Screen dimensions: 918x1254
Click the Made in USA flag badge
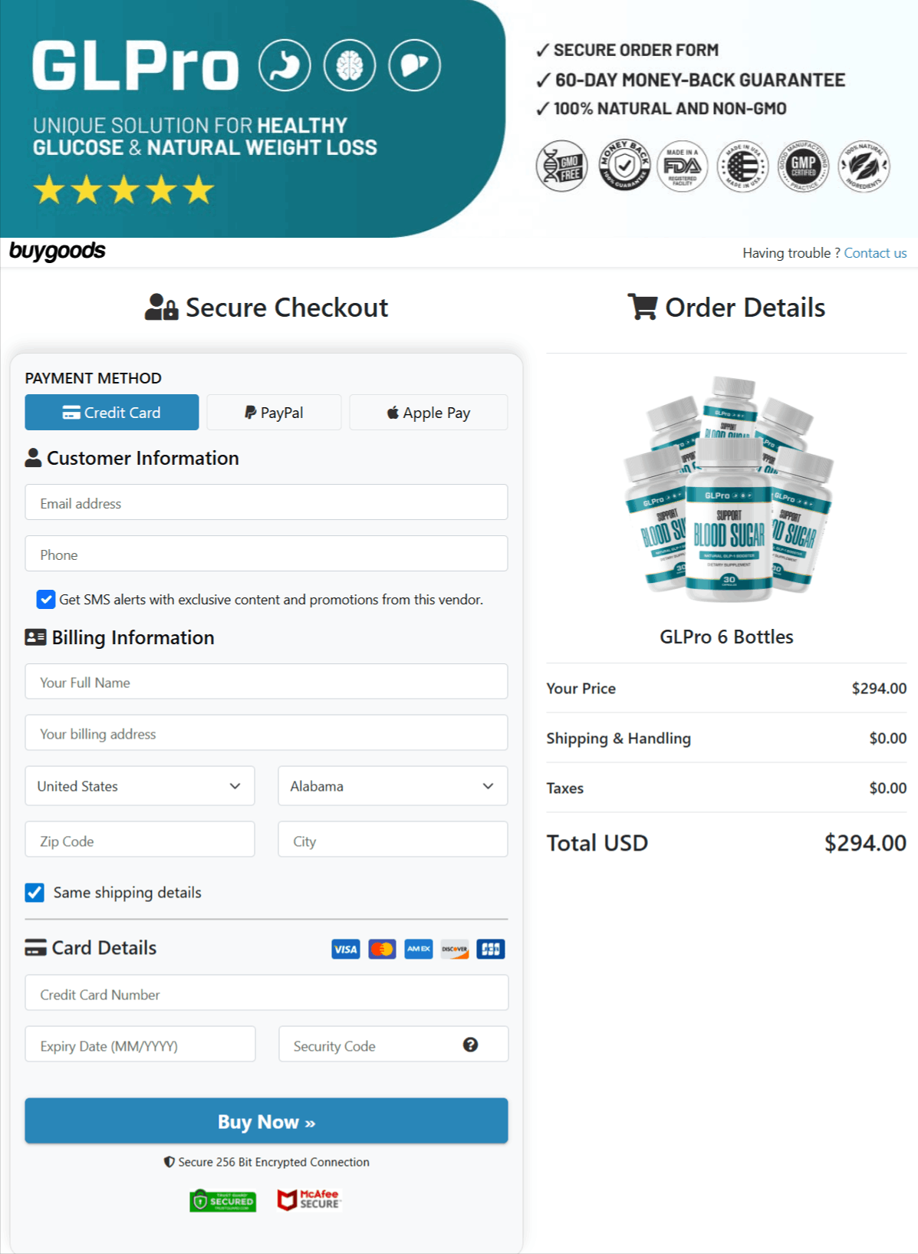(x=742, y=166)
